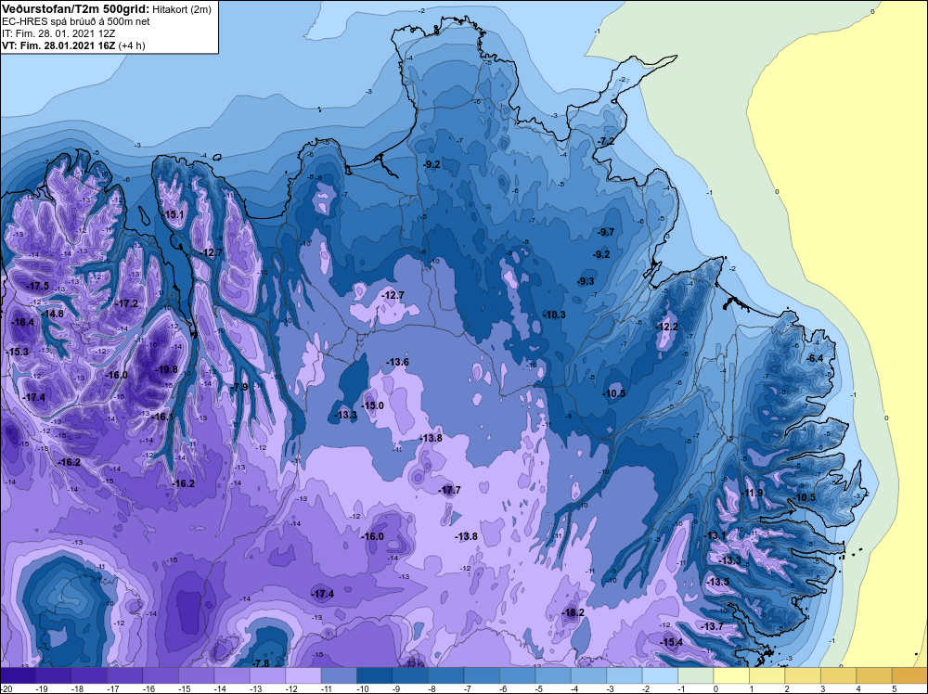Click the temperature value -13.5
This screenshot has width=928, height=694.
point(718,582)
